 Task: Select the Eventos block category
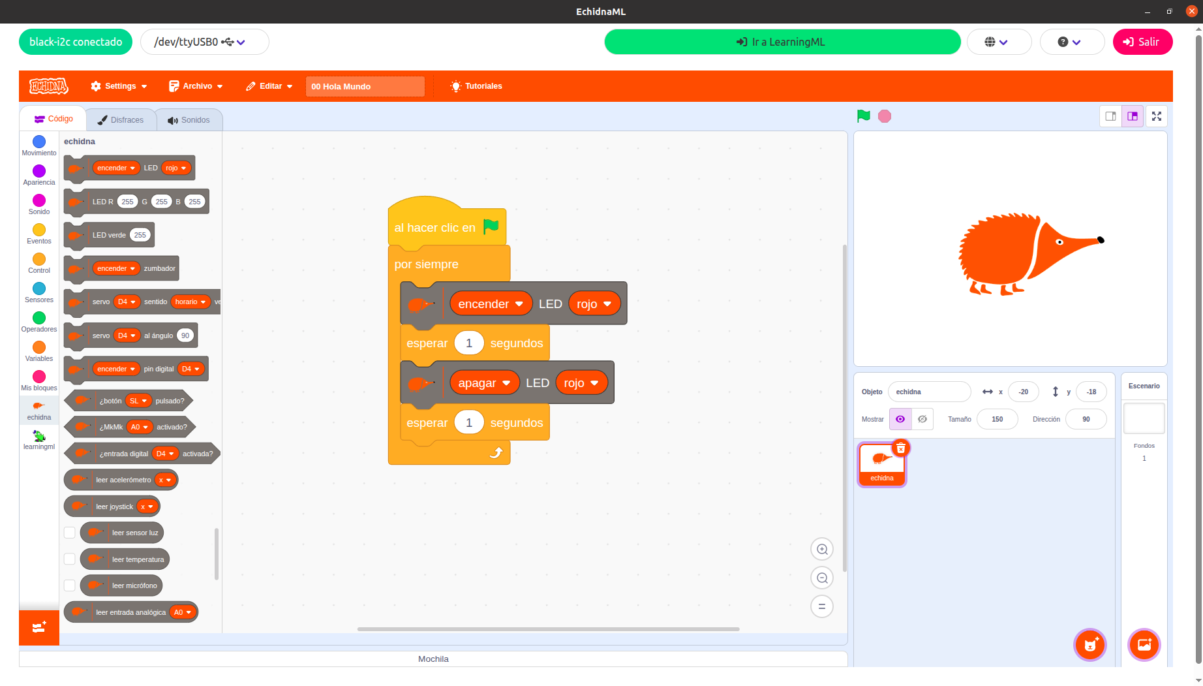[38, 232]
